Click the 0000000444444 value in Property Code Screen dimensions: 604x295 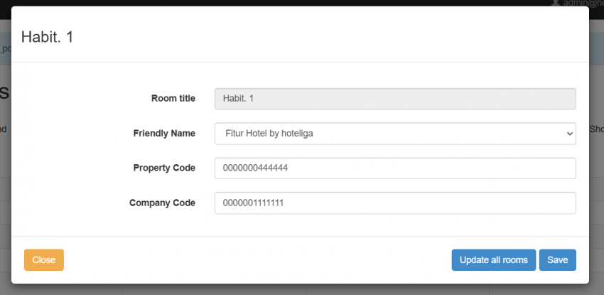(x=256, y=168)
